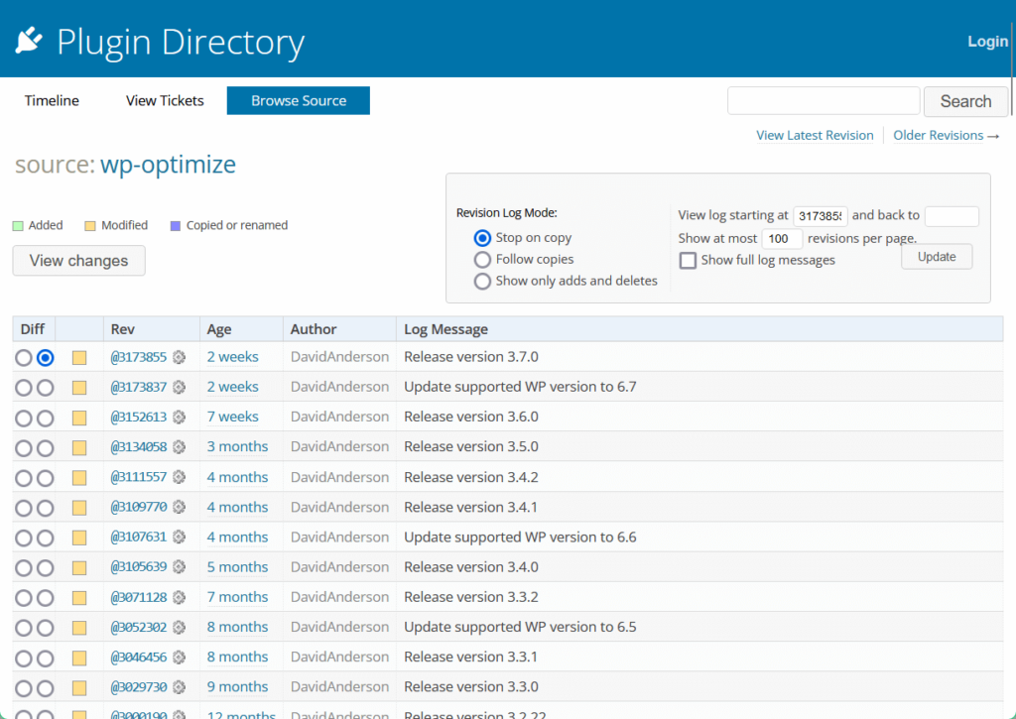The height and width of the screenshot is (719, 1016).
Task: Open changeset gear icon for revision @3109770
Action: coord(180,507)
